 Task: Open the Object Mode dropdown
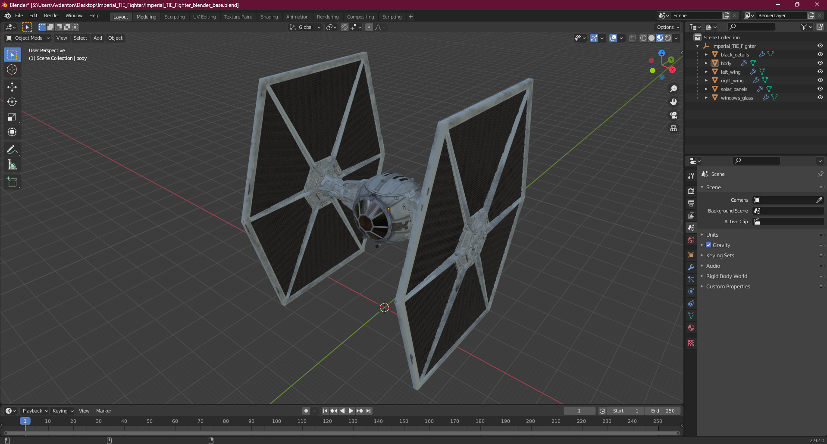click(x=28, y=38)
